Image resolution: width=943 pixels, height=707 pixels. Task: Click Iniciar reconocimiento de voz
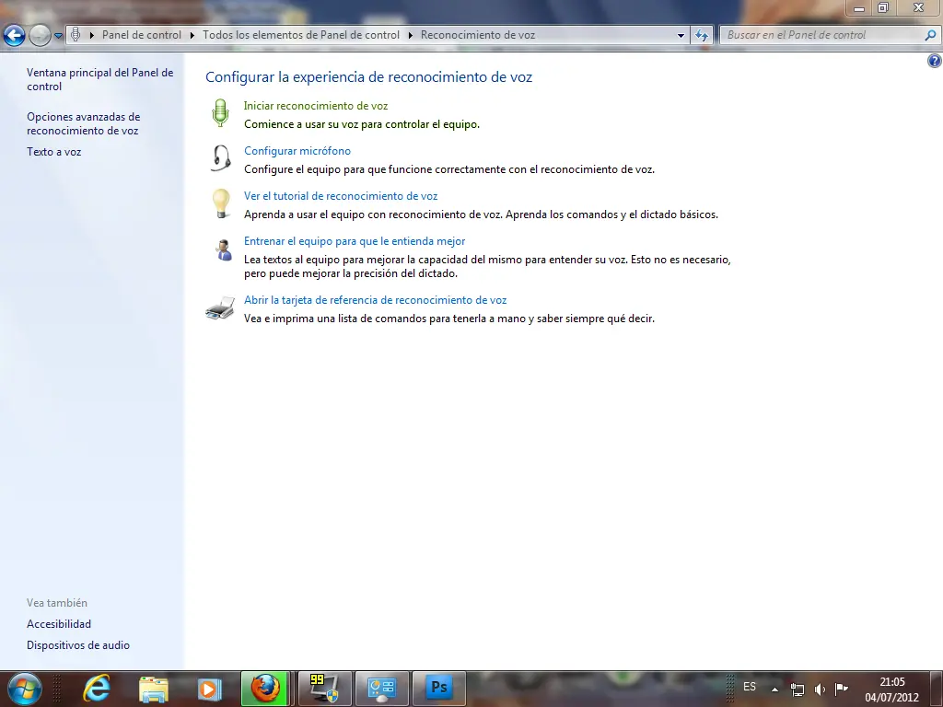(316, 106)
